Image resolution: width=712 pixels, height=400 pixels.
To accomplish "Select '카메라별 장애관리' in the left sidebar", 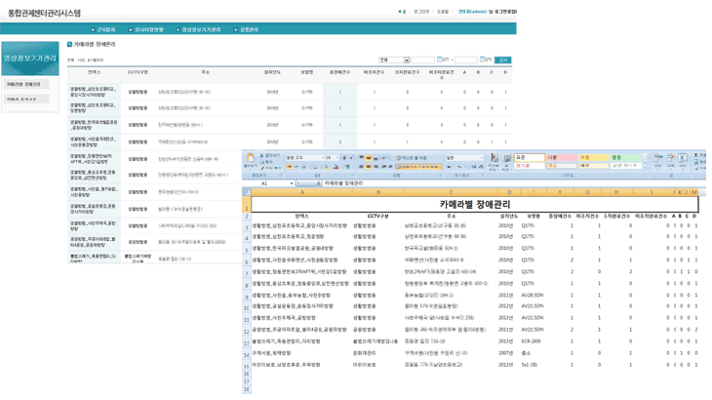I will click(26, 85).
